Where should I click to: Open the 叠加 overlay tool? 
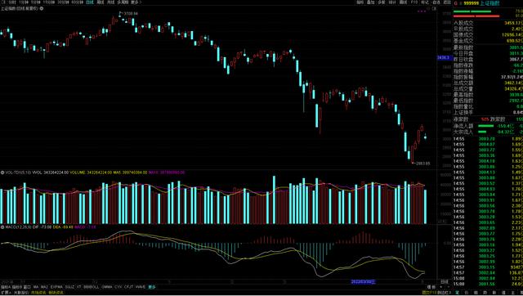point(370,2)
